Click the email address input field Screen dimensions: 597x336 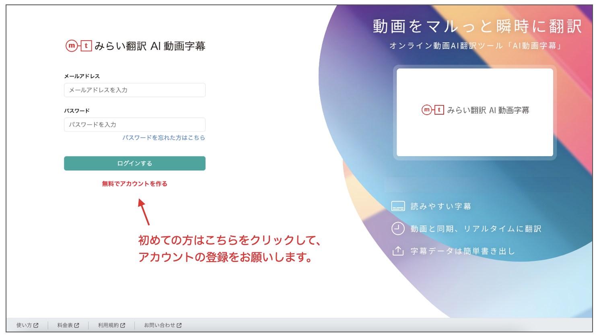[x=135, y=90]
